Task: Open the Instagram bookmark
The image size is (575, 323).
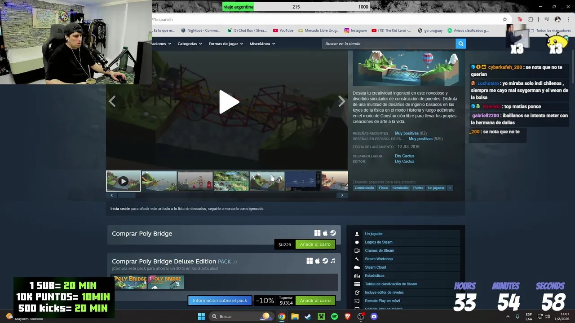Action: coord(355,31)
